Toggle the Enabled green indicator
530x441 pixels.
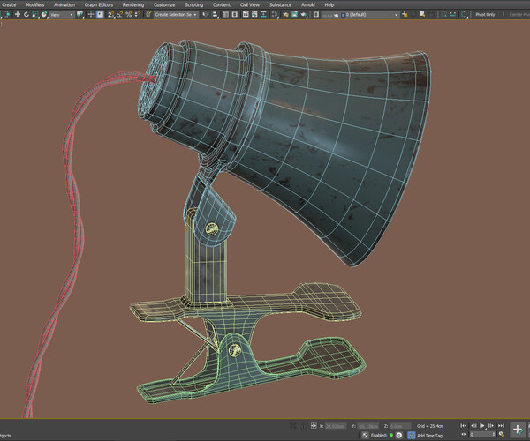pyautogui.click(x=391, y=435)
